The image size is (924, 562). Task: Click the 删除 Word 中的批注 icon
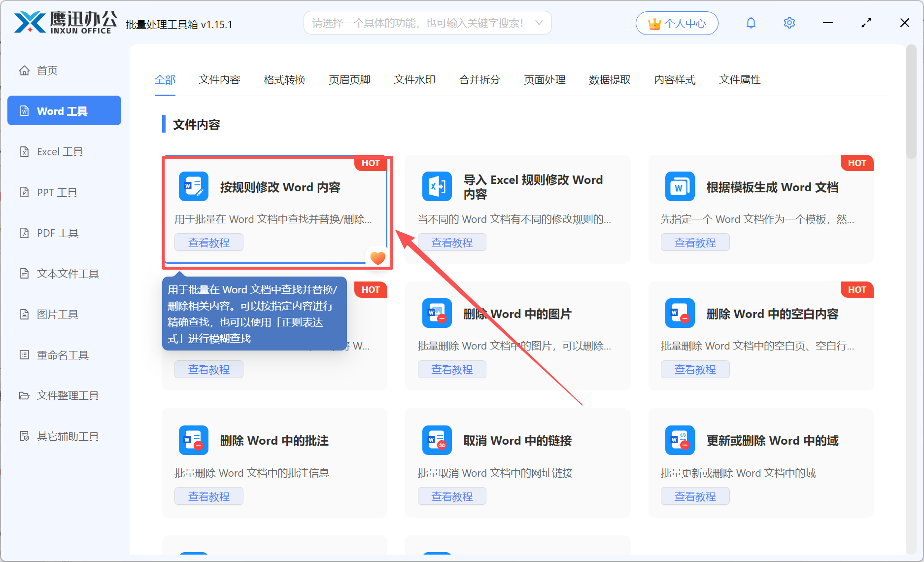coord(194,440)
